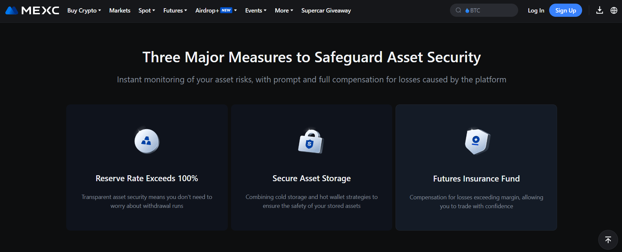Click the padlock secure storage icon
Image resolution: width=622 pixels, height=252 pixels.
point(311,142)
